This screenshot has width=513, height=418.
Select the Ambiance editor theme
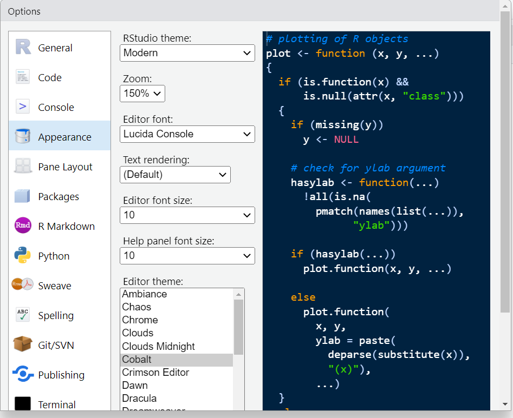click(144, 294)
